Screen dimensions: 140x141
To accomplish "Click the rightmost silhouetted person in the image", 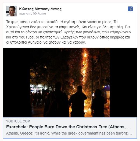I will (x=98, y=103).
